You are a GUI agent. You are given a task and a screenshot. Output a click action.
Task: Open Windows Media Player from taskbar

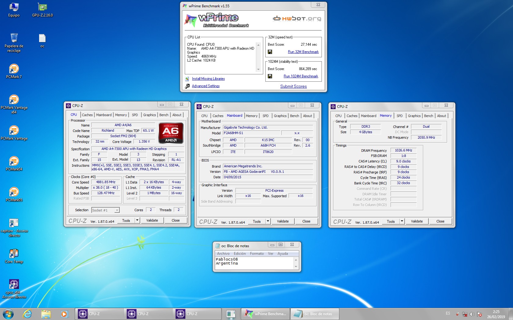coord(64,314)
